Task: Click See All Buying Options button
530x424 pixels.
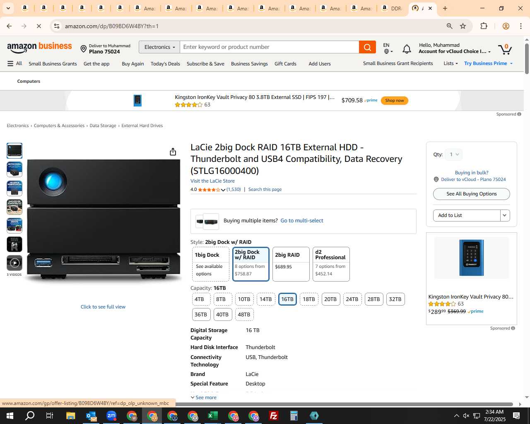Action: [x=471, y=194]
